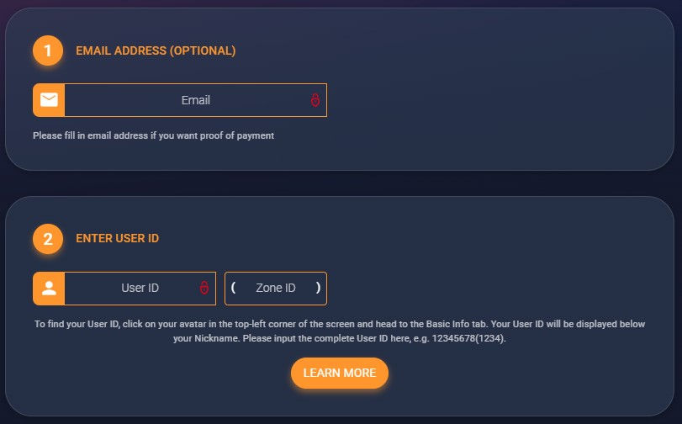Click the person avatar icon beside User ID
The height and width of the screenshot is (424, 682).
[49, 289]
